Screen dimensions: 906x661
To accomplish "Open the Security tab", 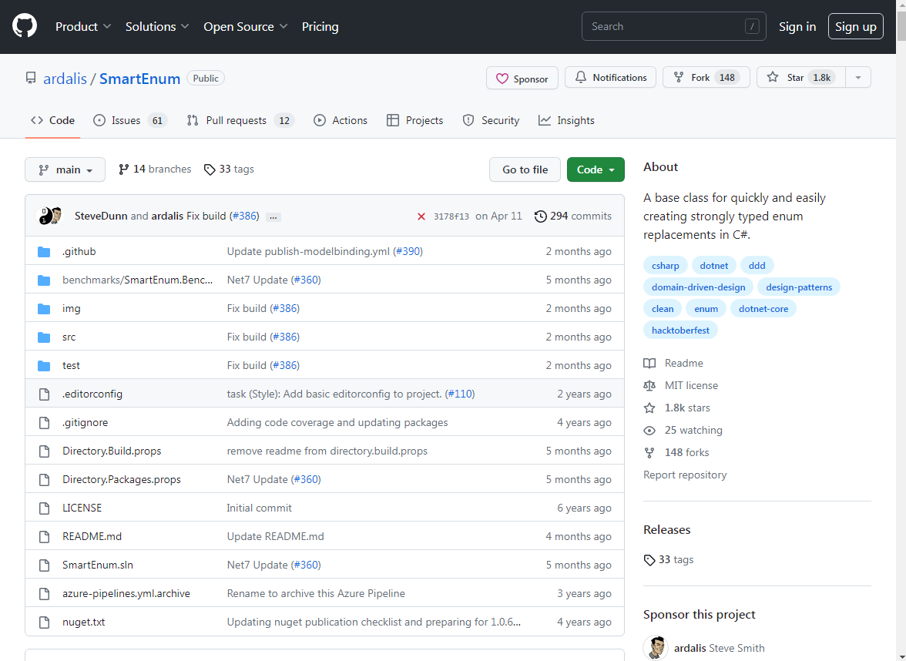I will 492,120.
